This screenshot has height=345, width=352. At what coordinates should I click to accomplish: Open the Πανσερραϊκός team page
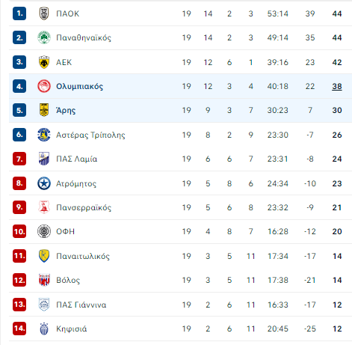[x=84, y=207]
